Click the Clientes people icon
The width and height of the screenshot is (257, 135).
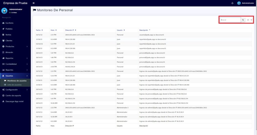(3, 41)
